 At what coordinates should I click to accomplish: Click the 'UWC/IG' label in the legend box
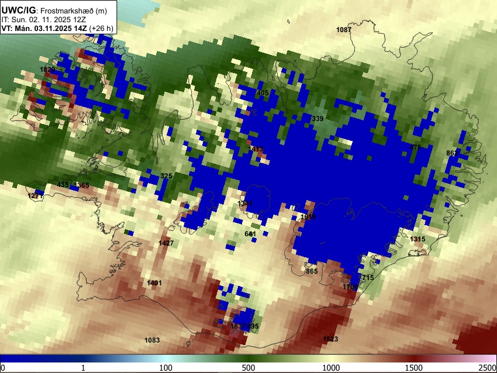point(18,11)
